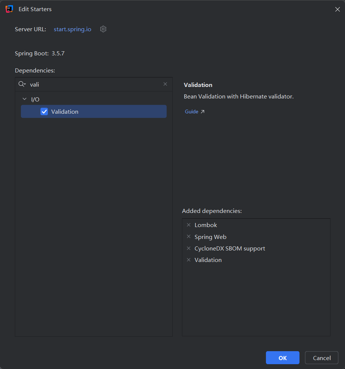Clear the dependency search text
This screenshot has height=369, width=345.
click(x=165, y=84)
